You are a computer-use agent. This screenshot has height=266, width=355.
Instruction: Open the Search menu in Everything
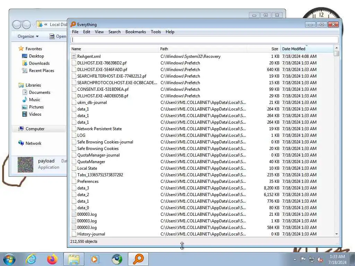[x=114, y=32]
